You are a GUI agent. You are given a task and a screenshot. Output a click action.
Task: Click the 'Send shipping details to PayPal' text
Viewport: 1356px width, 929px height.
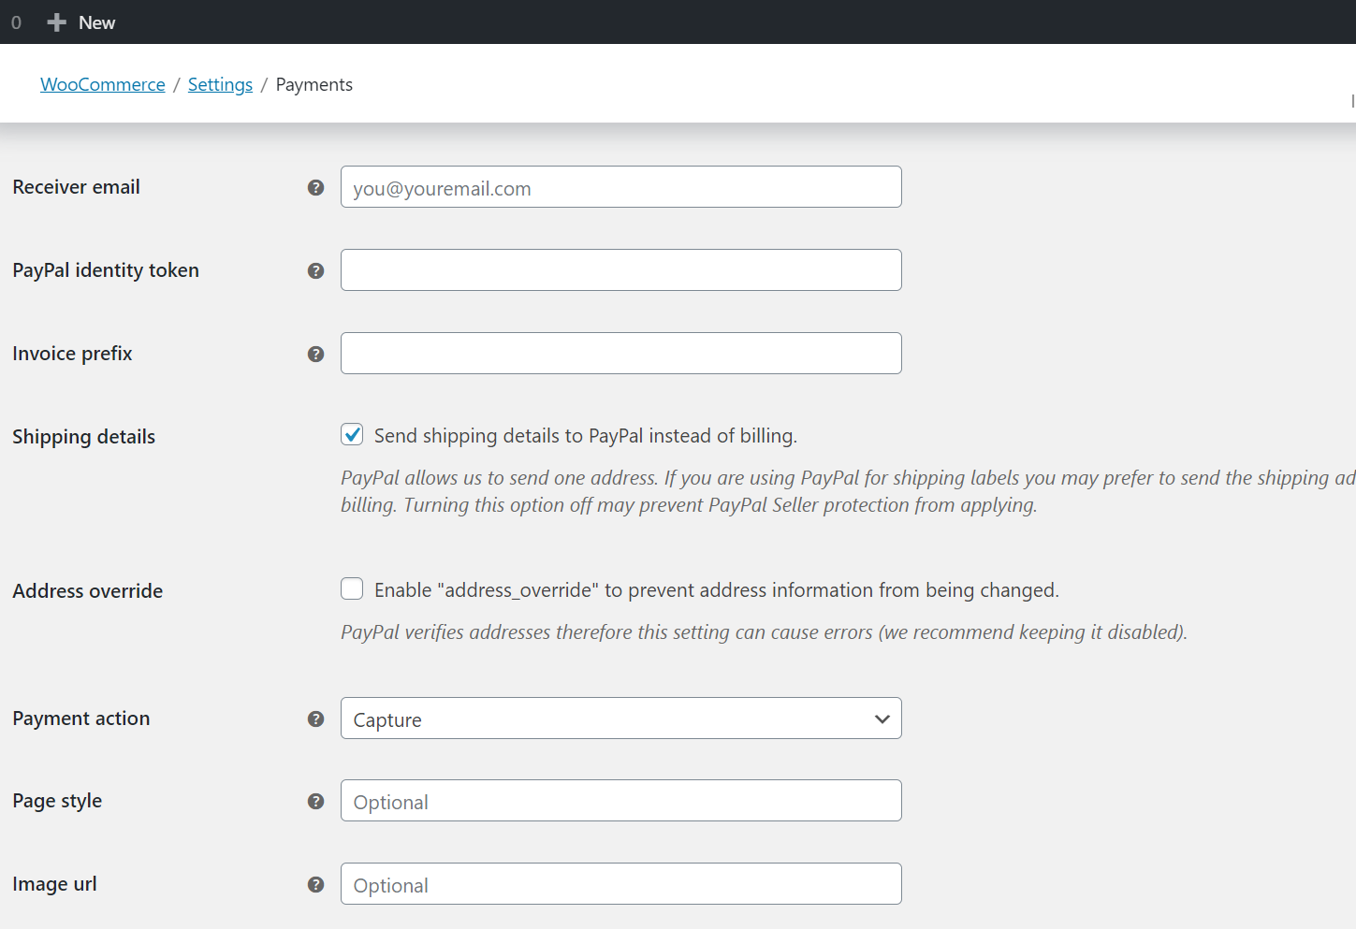pos(586,436)
